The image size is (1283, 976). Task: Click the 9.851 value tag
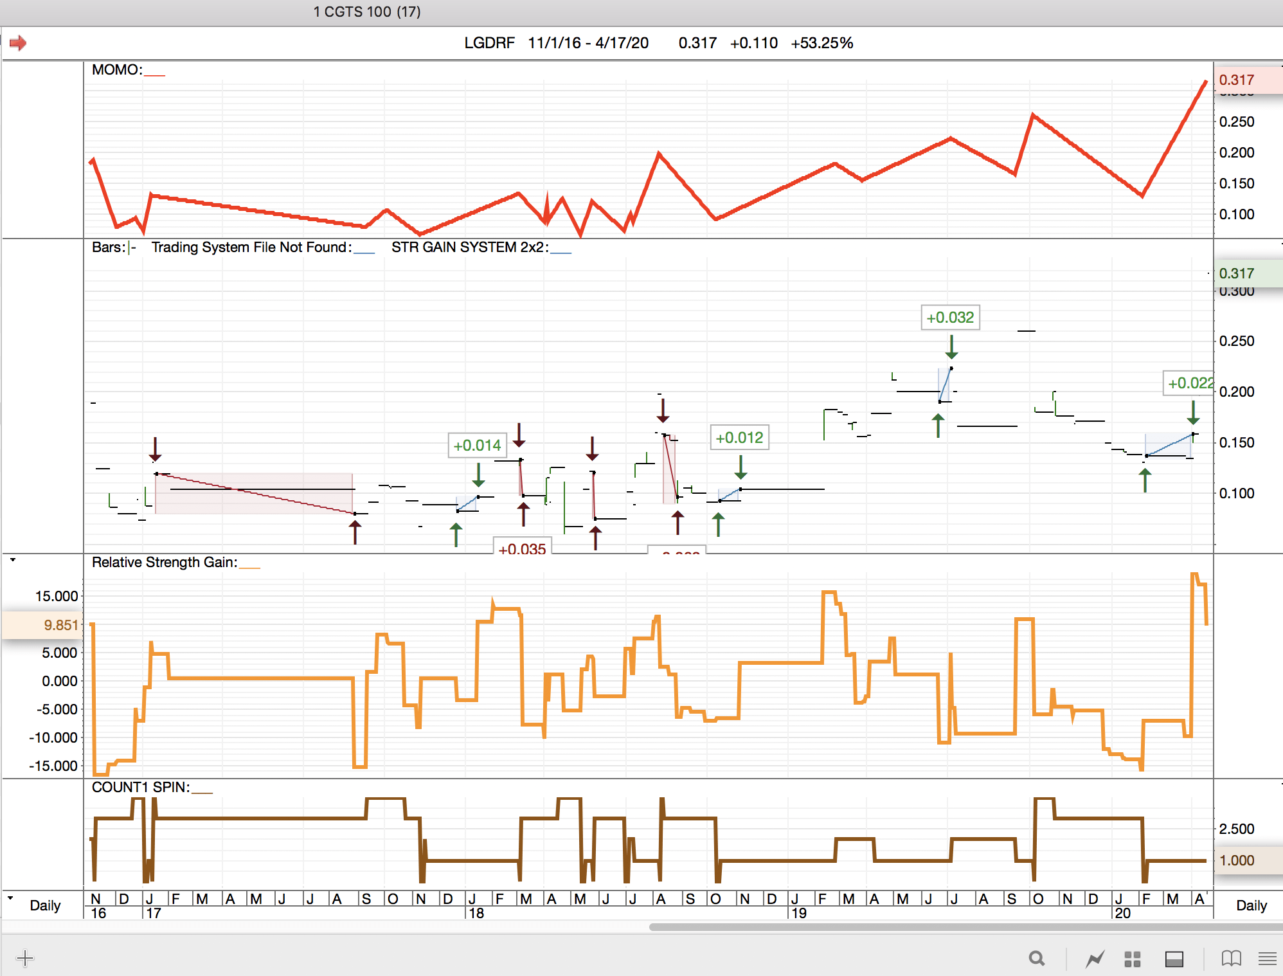pyautogui.click(x=60, y=625)
